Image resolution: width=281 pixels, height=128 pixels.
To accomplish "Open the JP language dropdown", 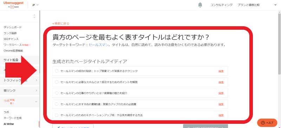I will (x=35, y=5).
